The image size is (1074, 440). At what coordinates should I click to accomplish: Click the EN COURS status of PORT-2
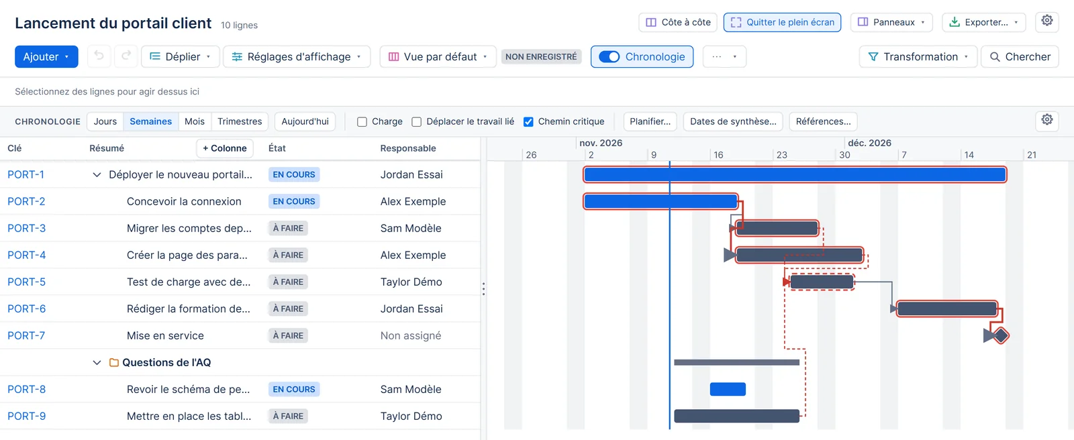[x=294, y=201]
